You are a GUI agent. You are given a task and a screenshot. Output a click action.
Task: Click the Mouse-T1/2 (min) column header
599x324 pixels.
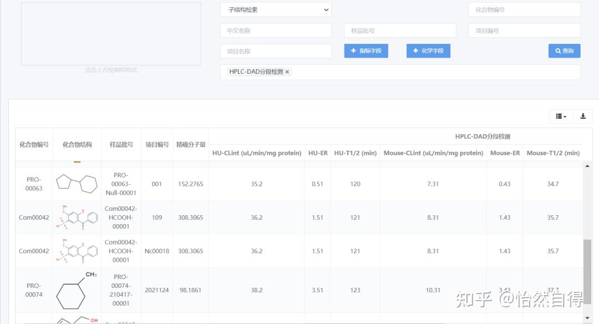coord(553,153)
